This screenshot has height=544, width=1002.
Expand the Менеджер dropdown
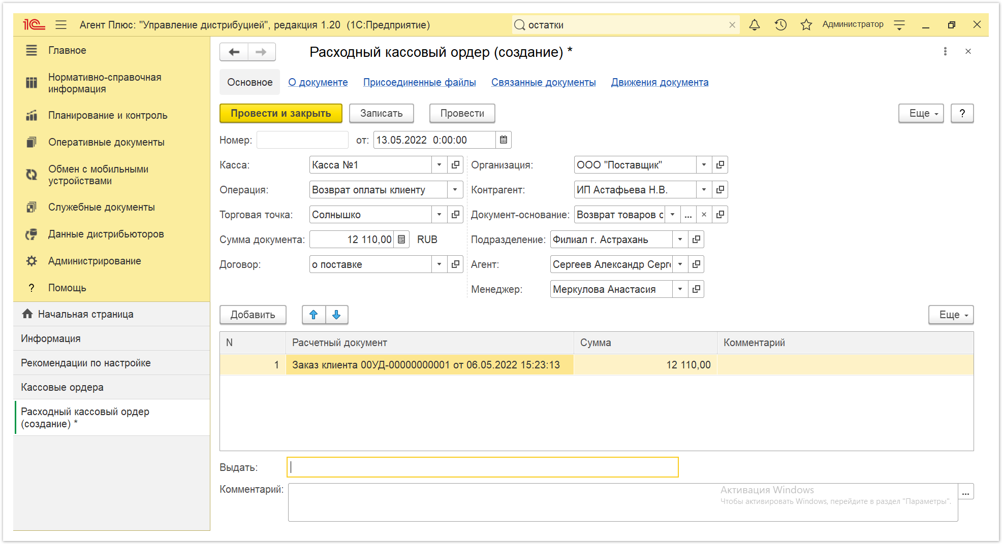click(680, 289)
